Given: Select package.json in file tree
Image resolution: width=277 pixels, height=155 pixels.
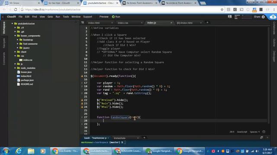Looking at the screenshot, I should click(27, 80).
